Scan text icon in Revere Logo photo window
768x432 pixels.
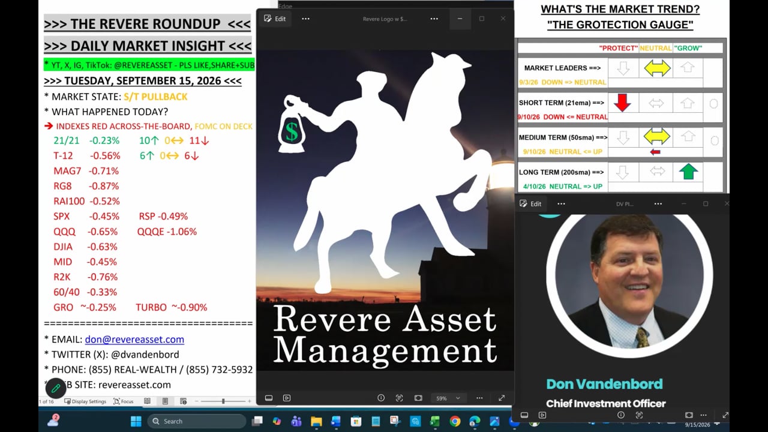click(399, 398)
